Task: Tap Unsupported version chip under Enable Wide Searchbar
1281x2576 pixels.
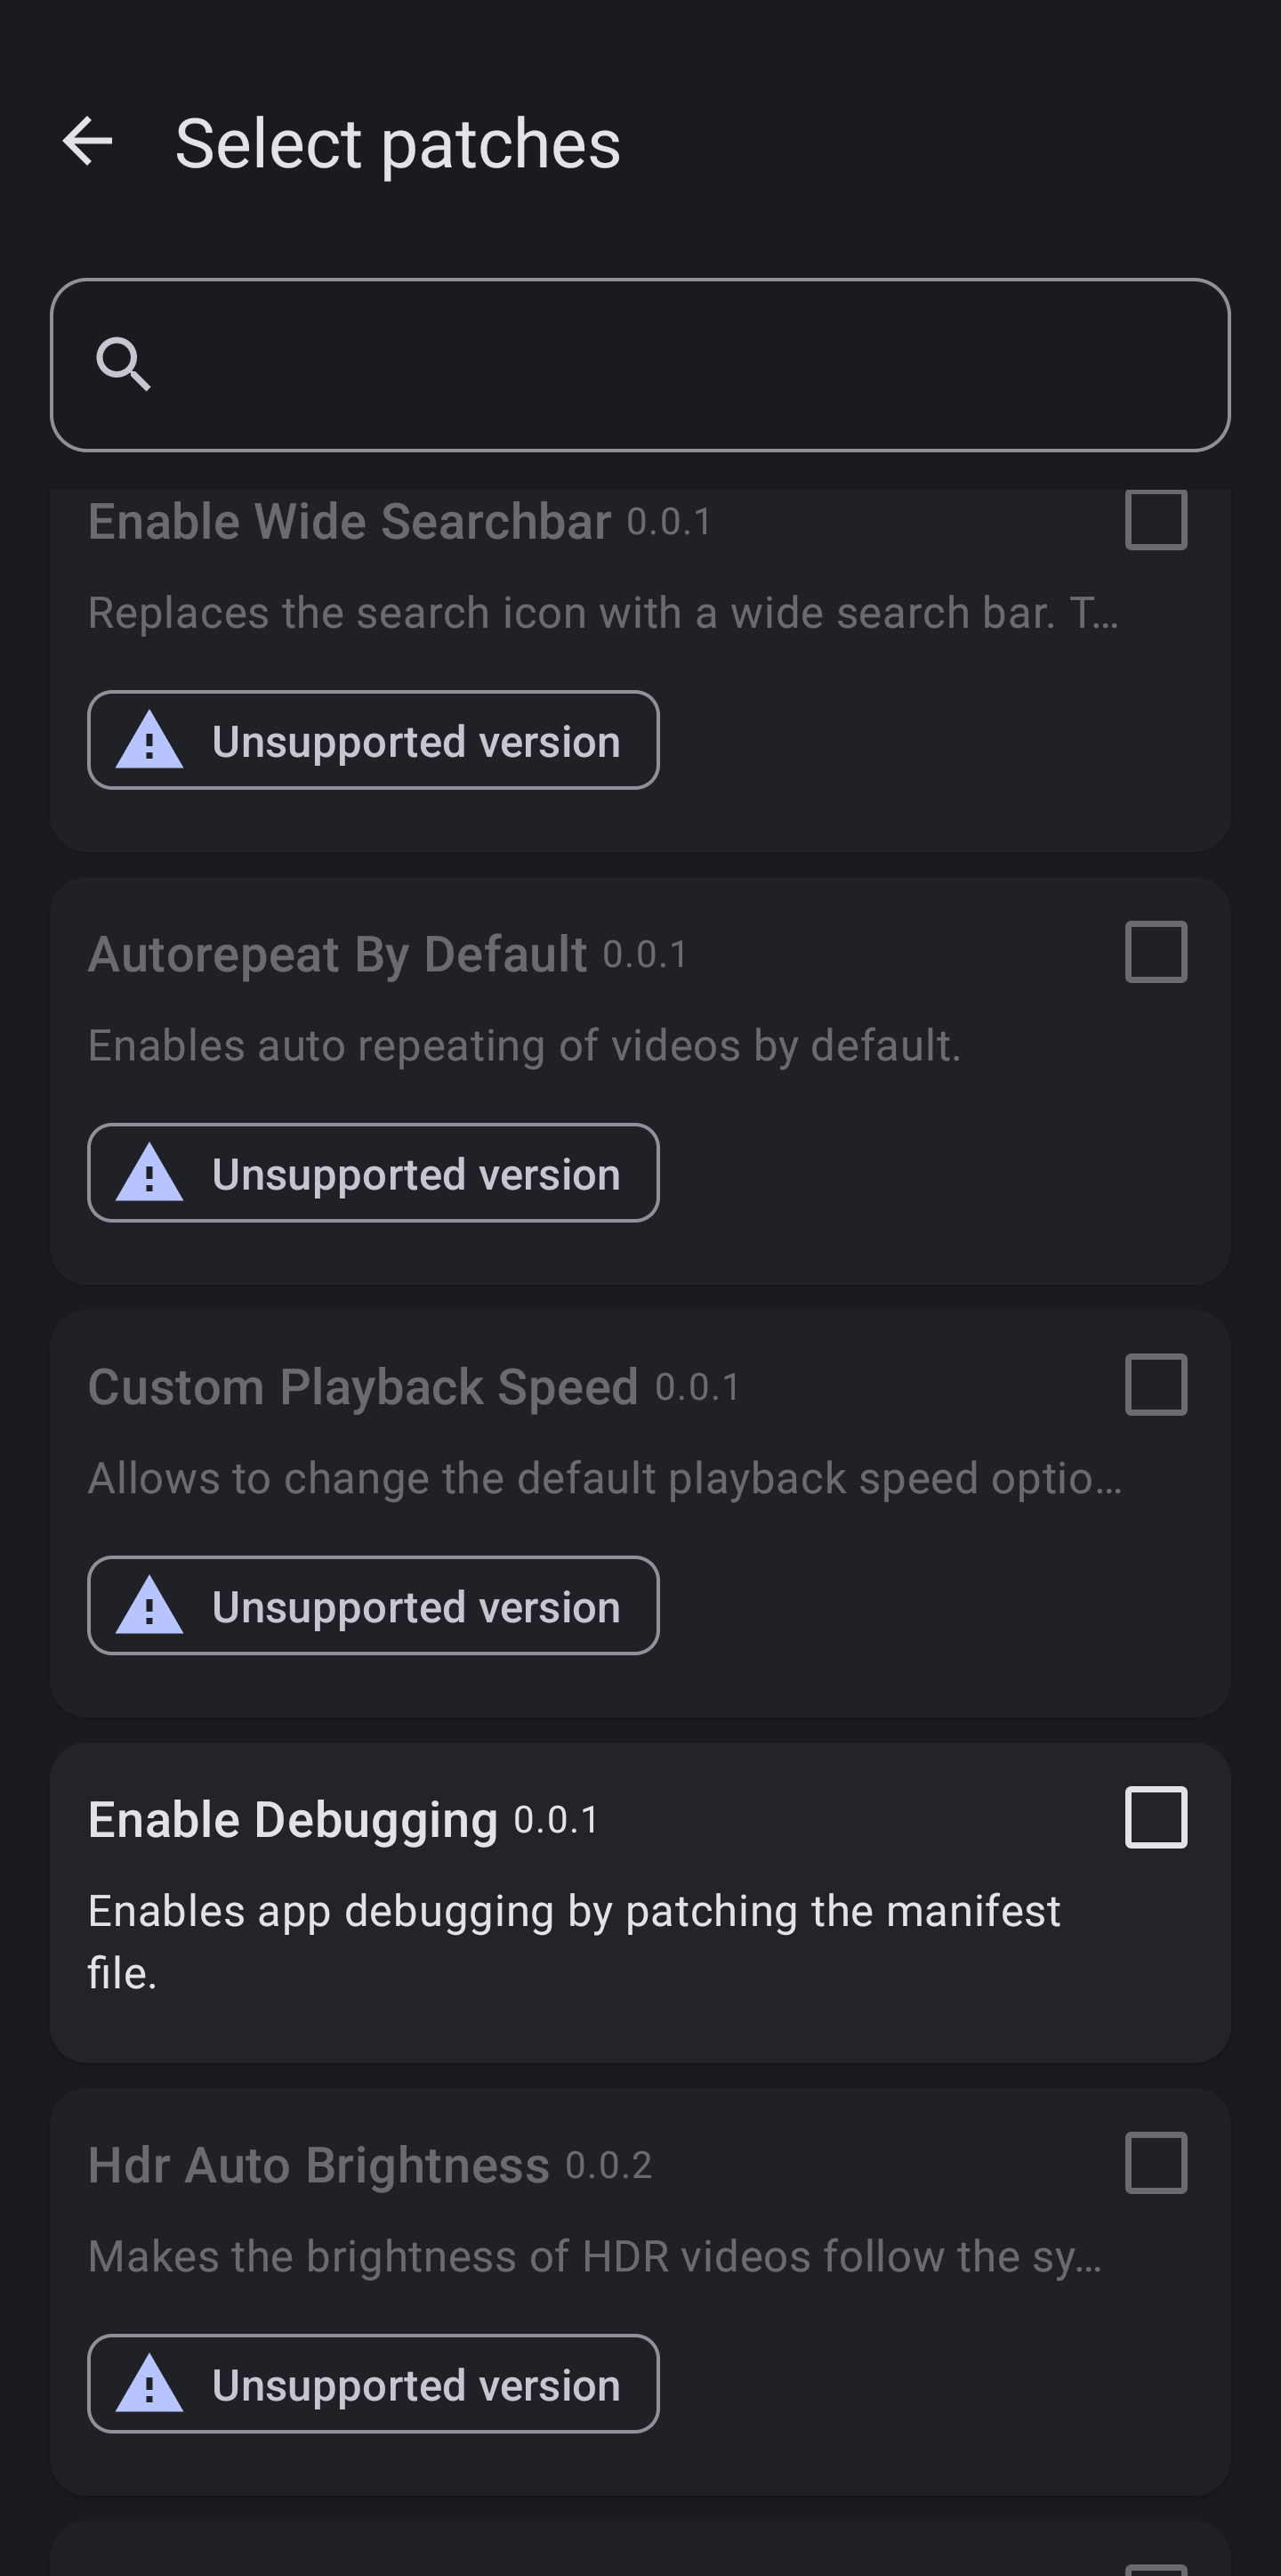Action: [x=374, y=740]
